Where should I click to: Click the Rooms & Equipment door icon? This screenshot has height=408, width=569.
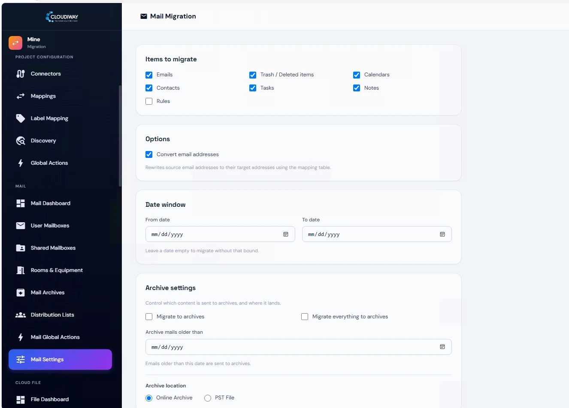(x=21, y=270)
